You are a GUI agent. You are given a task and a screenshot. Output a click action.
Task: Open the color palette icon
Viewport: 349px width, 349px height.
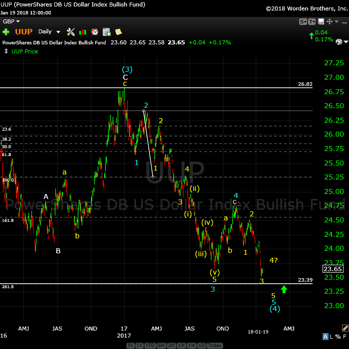pos(339,41)
